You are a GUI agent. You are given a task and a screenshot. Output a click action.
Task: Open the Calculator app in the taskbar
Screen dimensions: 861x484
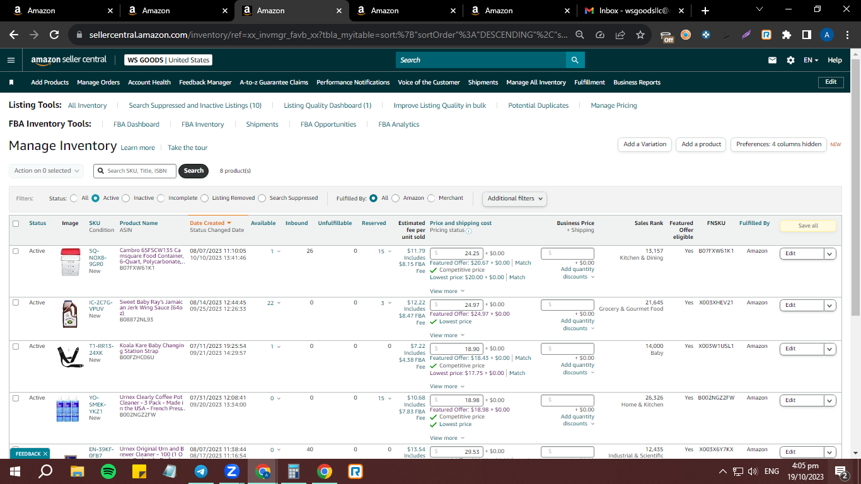294,471
